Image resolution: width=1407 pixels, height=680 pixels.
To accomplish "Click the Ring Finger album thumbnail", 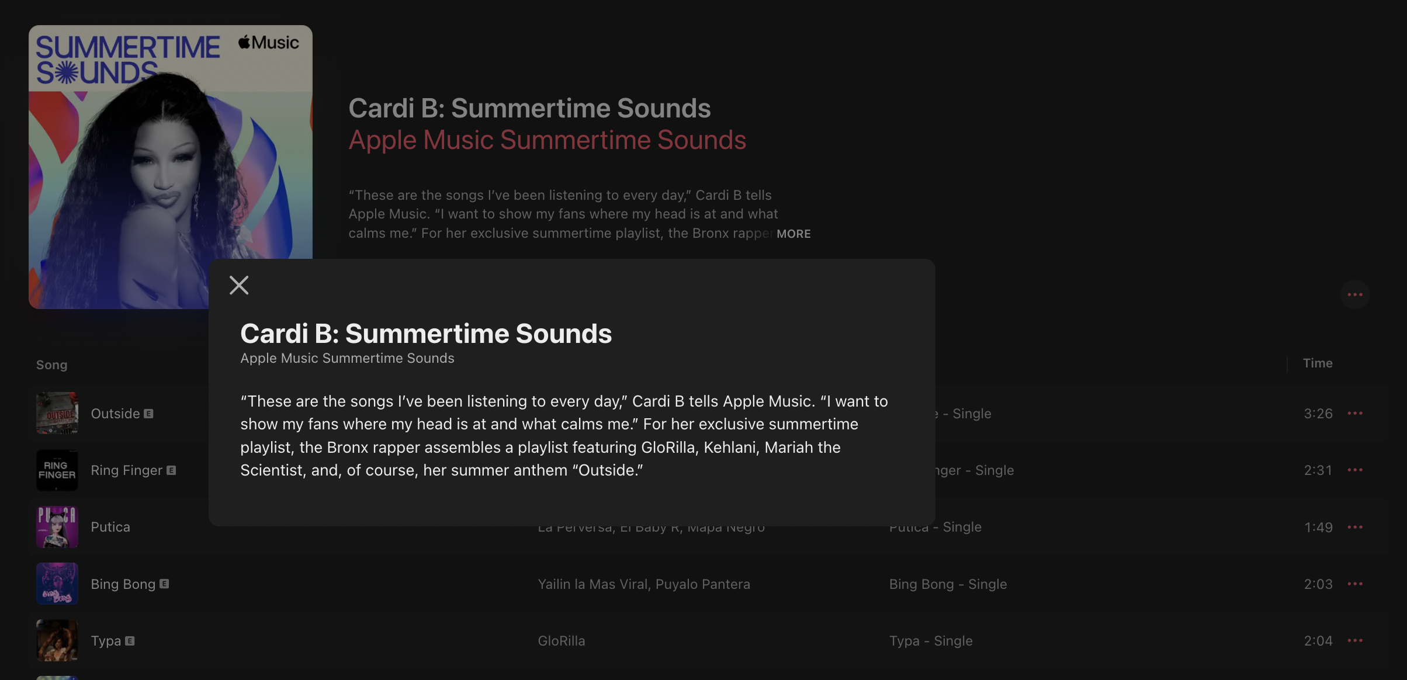I will 57,470.
